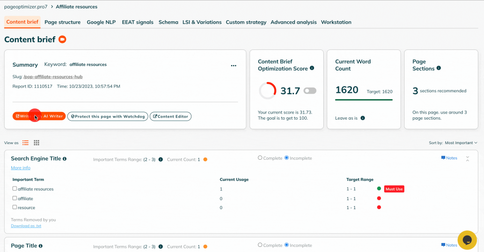Screen dimensions: 484x252
Task: Open the EEAT signals tab
Action: click(138, 22)
